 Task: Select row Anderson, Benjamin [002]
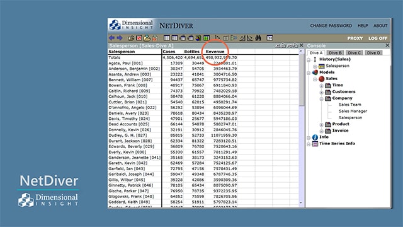click(134, 69)
